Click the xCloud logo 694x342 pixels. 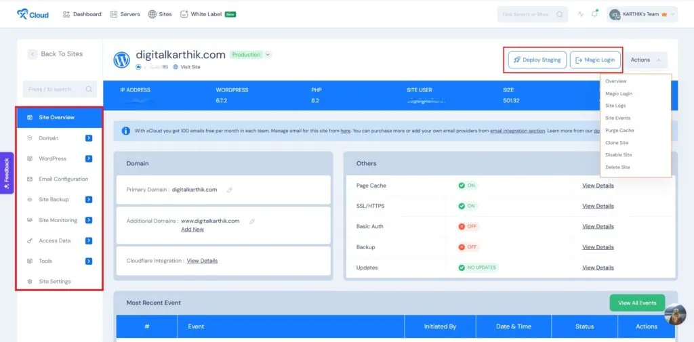(33, 14)
